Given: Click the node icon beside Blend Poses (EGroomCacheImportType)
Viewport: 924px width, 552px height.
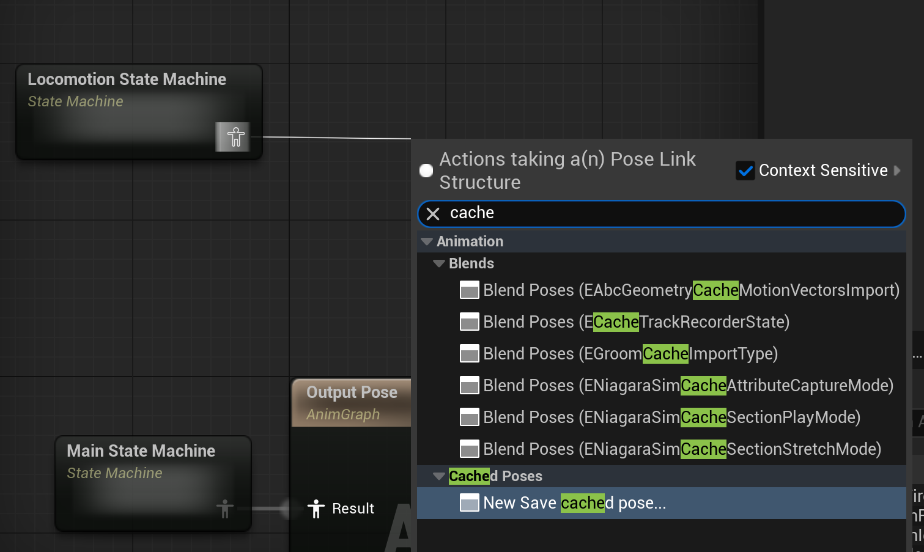Looking at the screenshot, I should (469, 353).
